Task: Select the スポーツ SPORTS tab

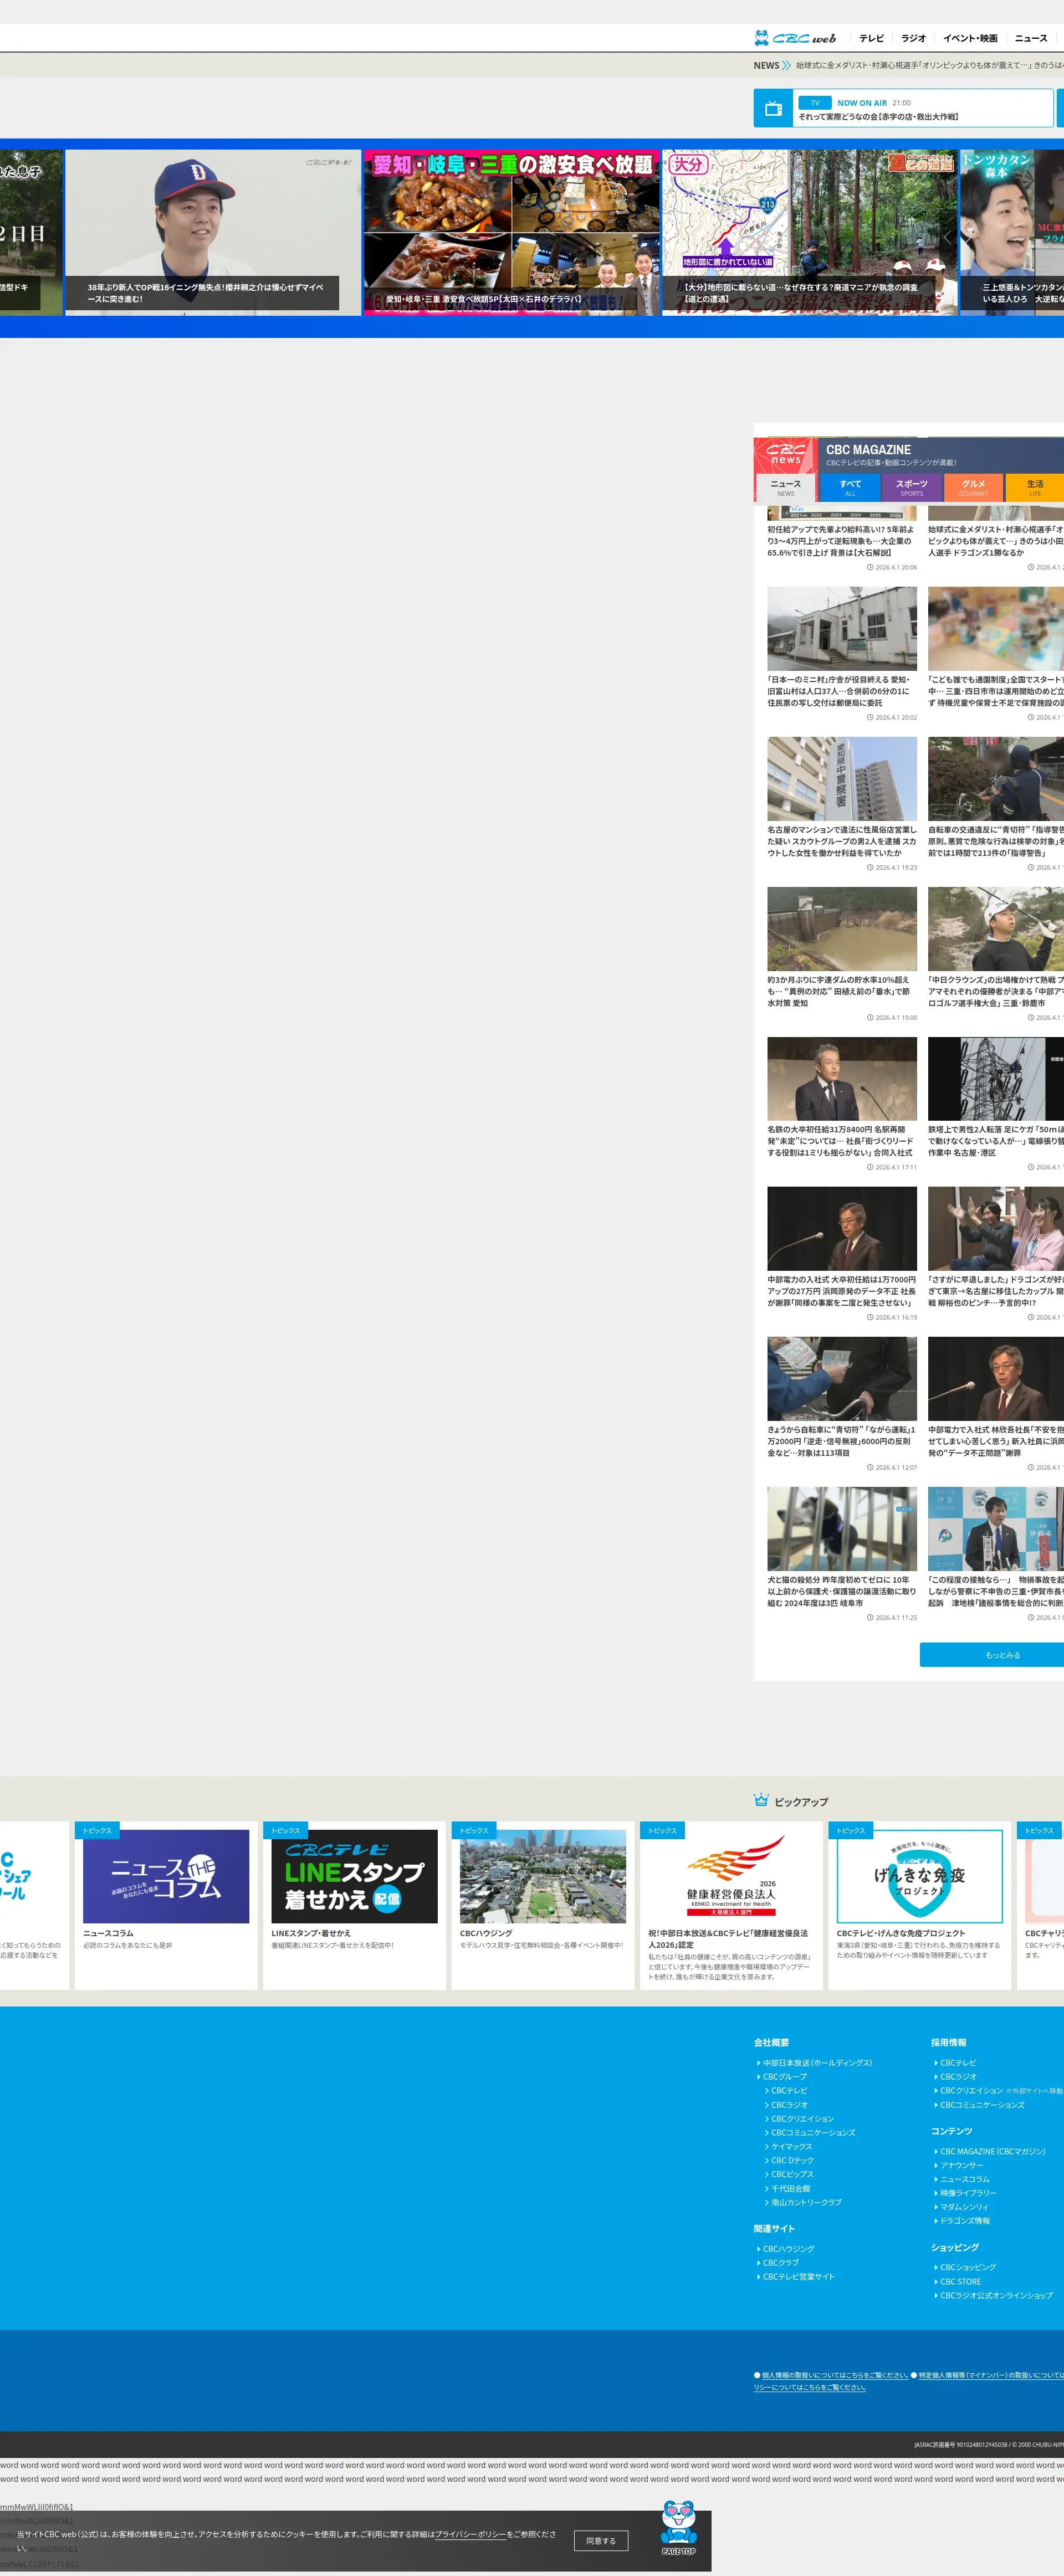Action: (912, 487)
